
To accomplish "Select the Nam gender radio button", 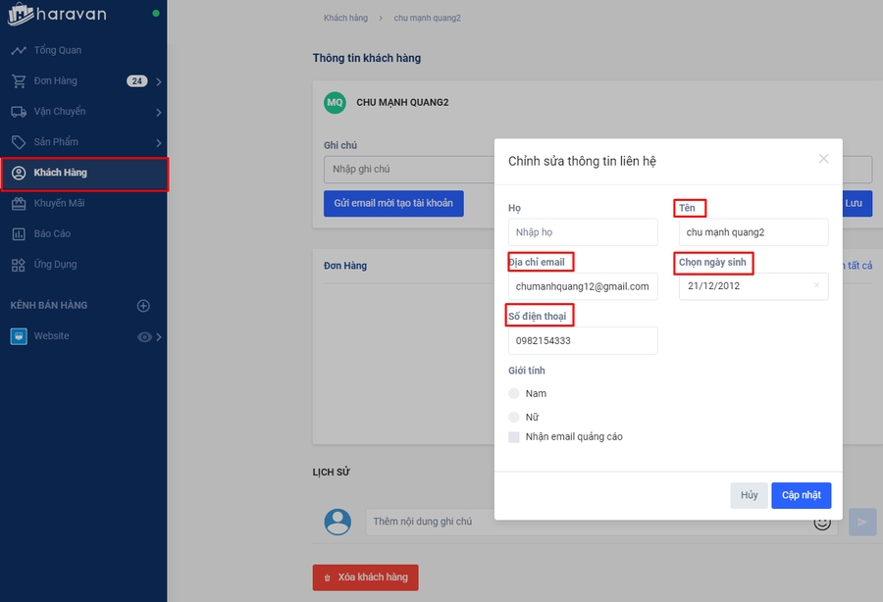I will point(514,393).
